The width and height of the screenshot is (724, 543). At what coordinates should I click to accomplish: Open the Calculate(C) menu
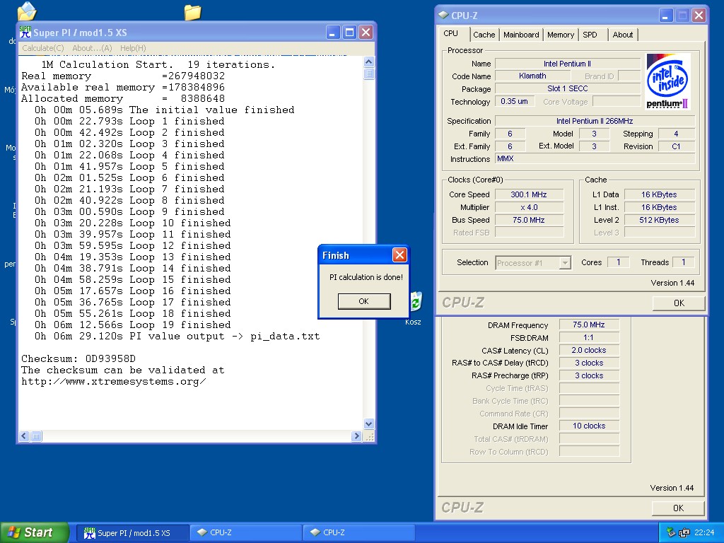43,48
